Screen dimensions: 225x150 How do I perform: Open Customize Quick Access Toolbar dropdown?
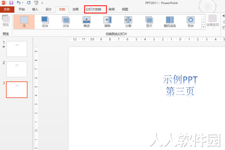point(42,3)
